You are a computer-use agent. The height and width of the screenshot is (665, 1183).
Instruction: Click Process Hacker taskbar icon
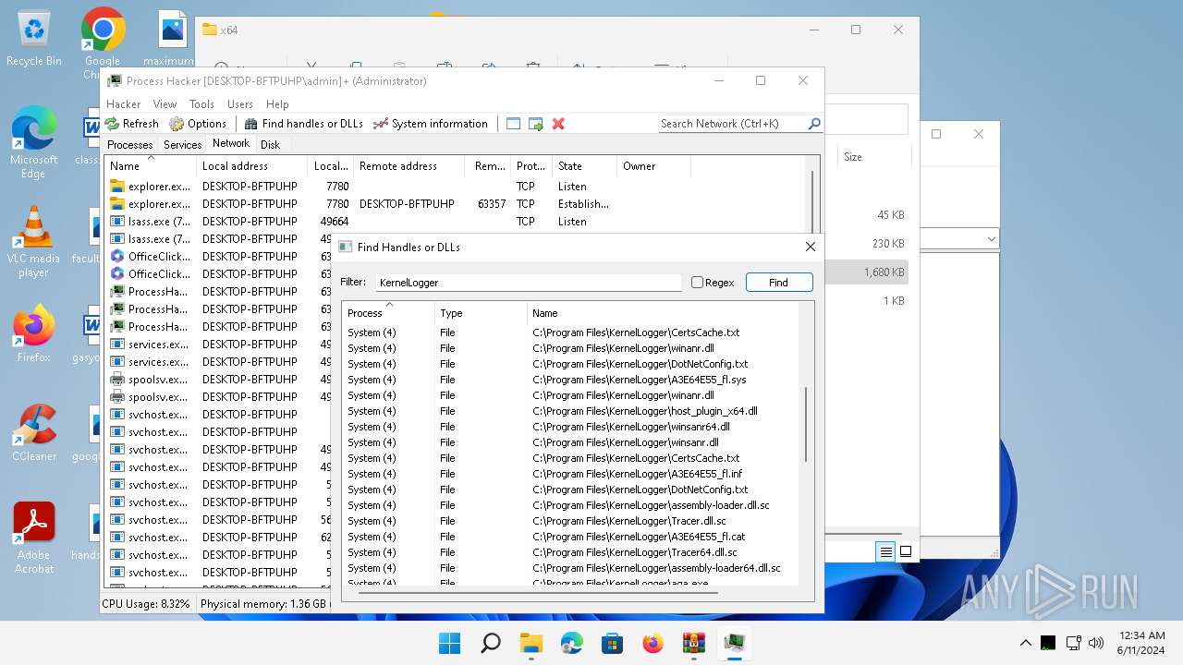click(x=735, y=643)
